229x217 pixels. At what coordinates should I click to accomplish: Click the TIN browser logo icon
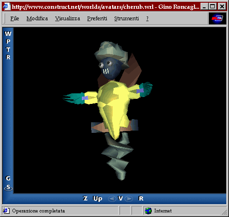[x=218, y=18]
